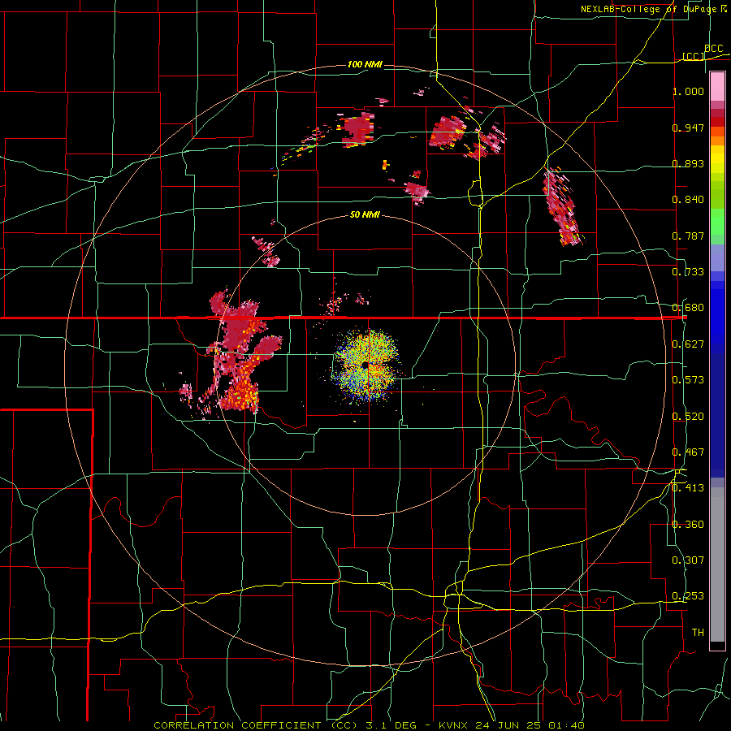
Task: Click the 0.893 scale value
Action: pos(688,163)
